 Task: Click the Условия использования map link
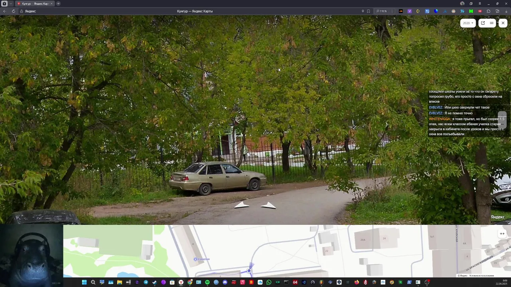[x=481, y=275]
